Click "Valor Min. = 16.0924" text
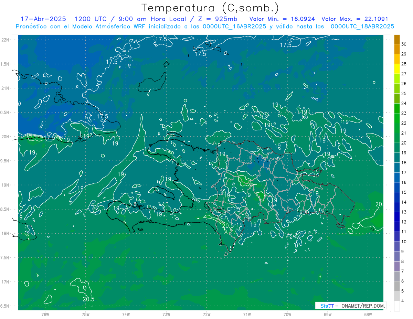 point(282,19)
